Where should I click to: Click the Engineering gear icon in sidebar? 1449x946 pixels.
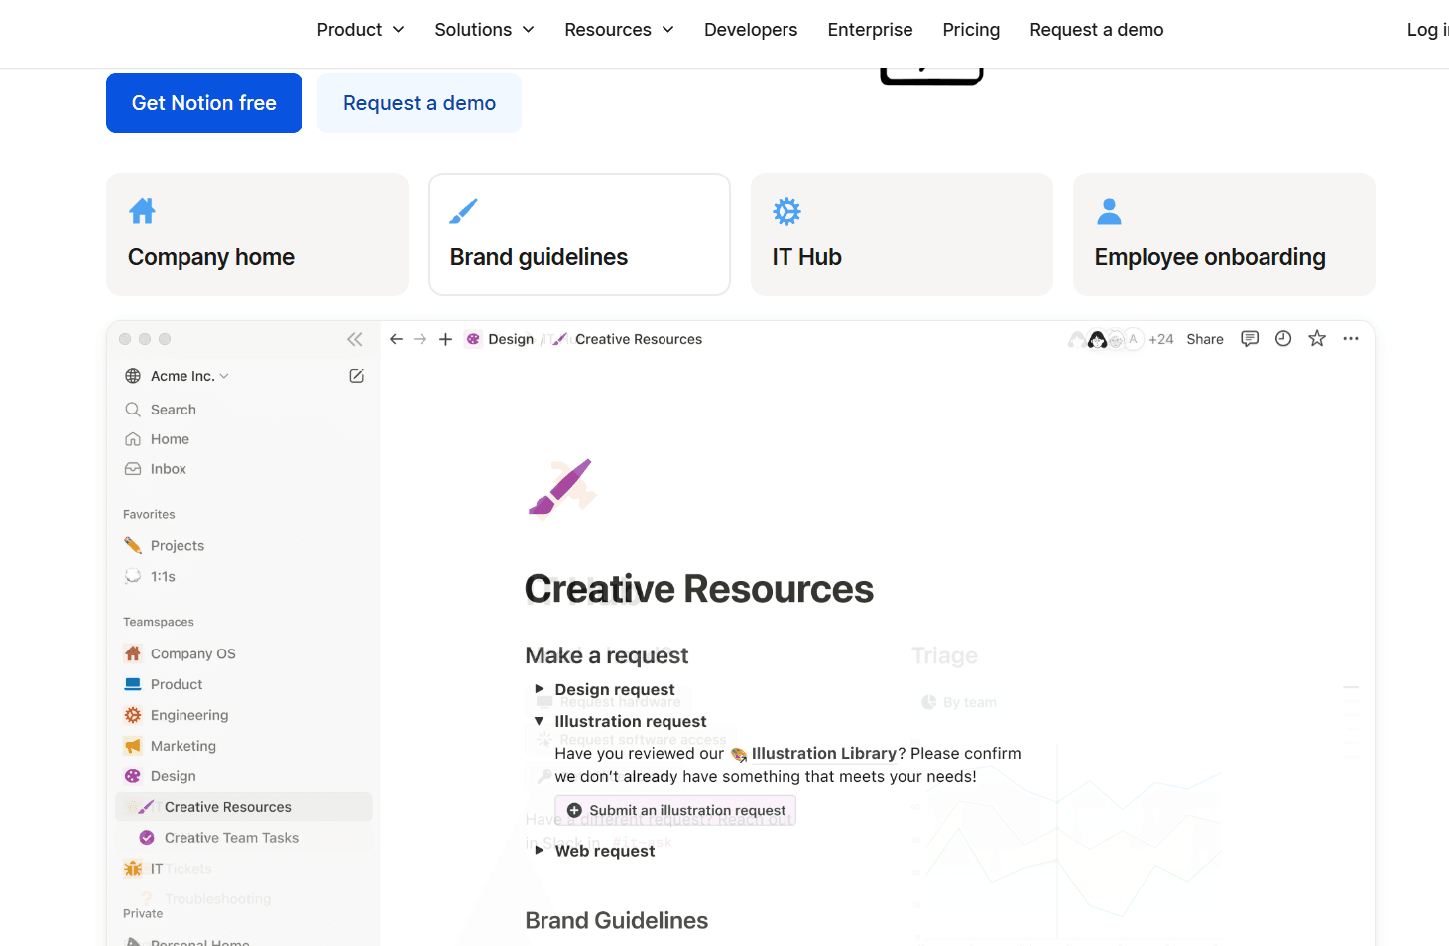click(x=133, y=715)
